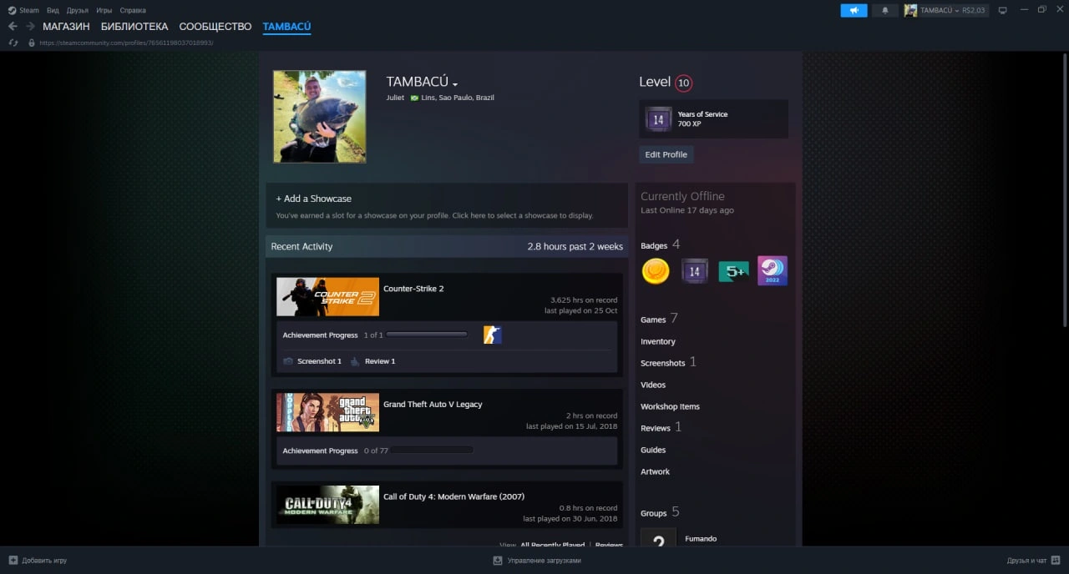
Task: Click the page vertical scrollbar
Action: (x=1065, y=191)
